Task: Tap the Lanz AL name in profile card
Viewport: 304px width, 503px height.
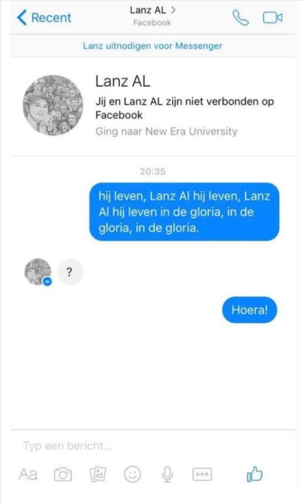Action: coord(123,81)
